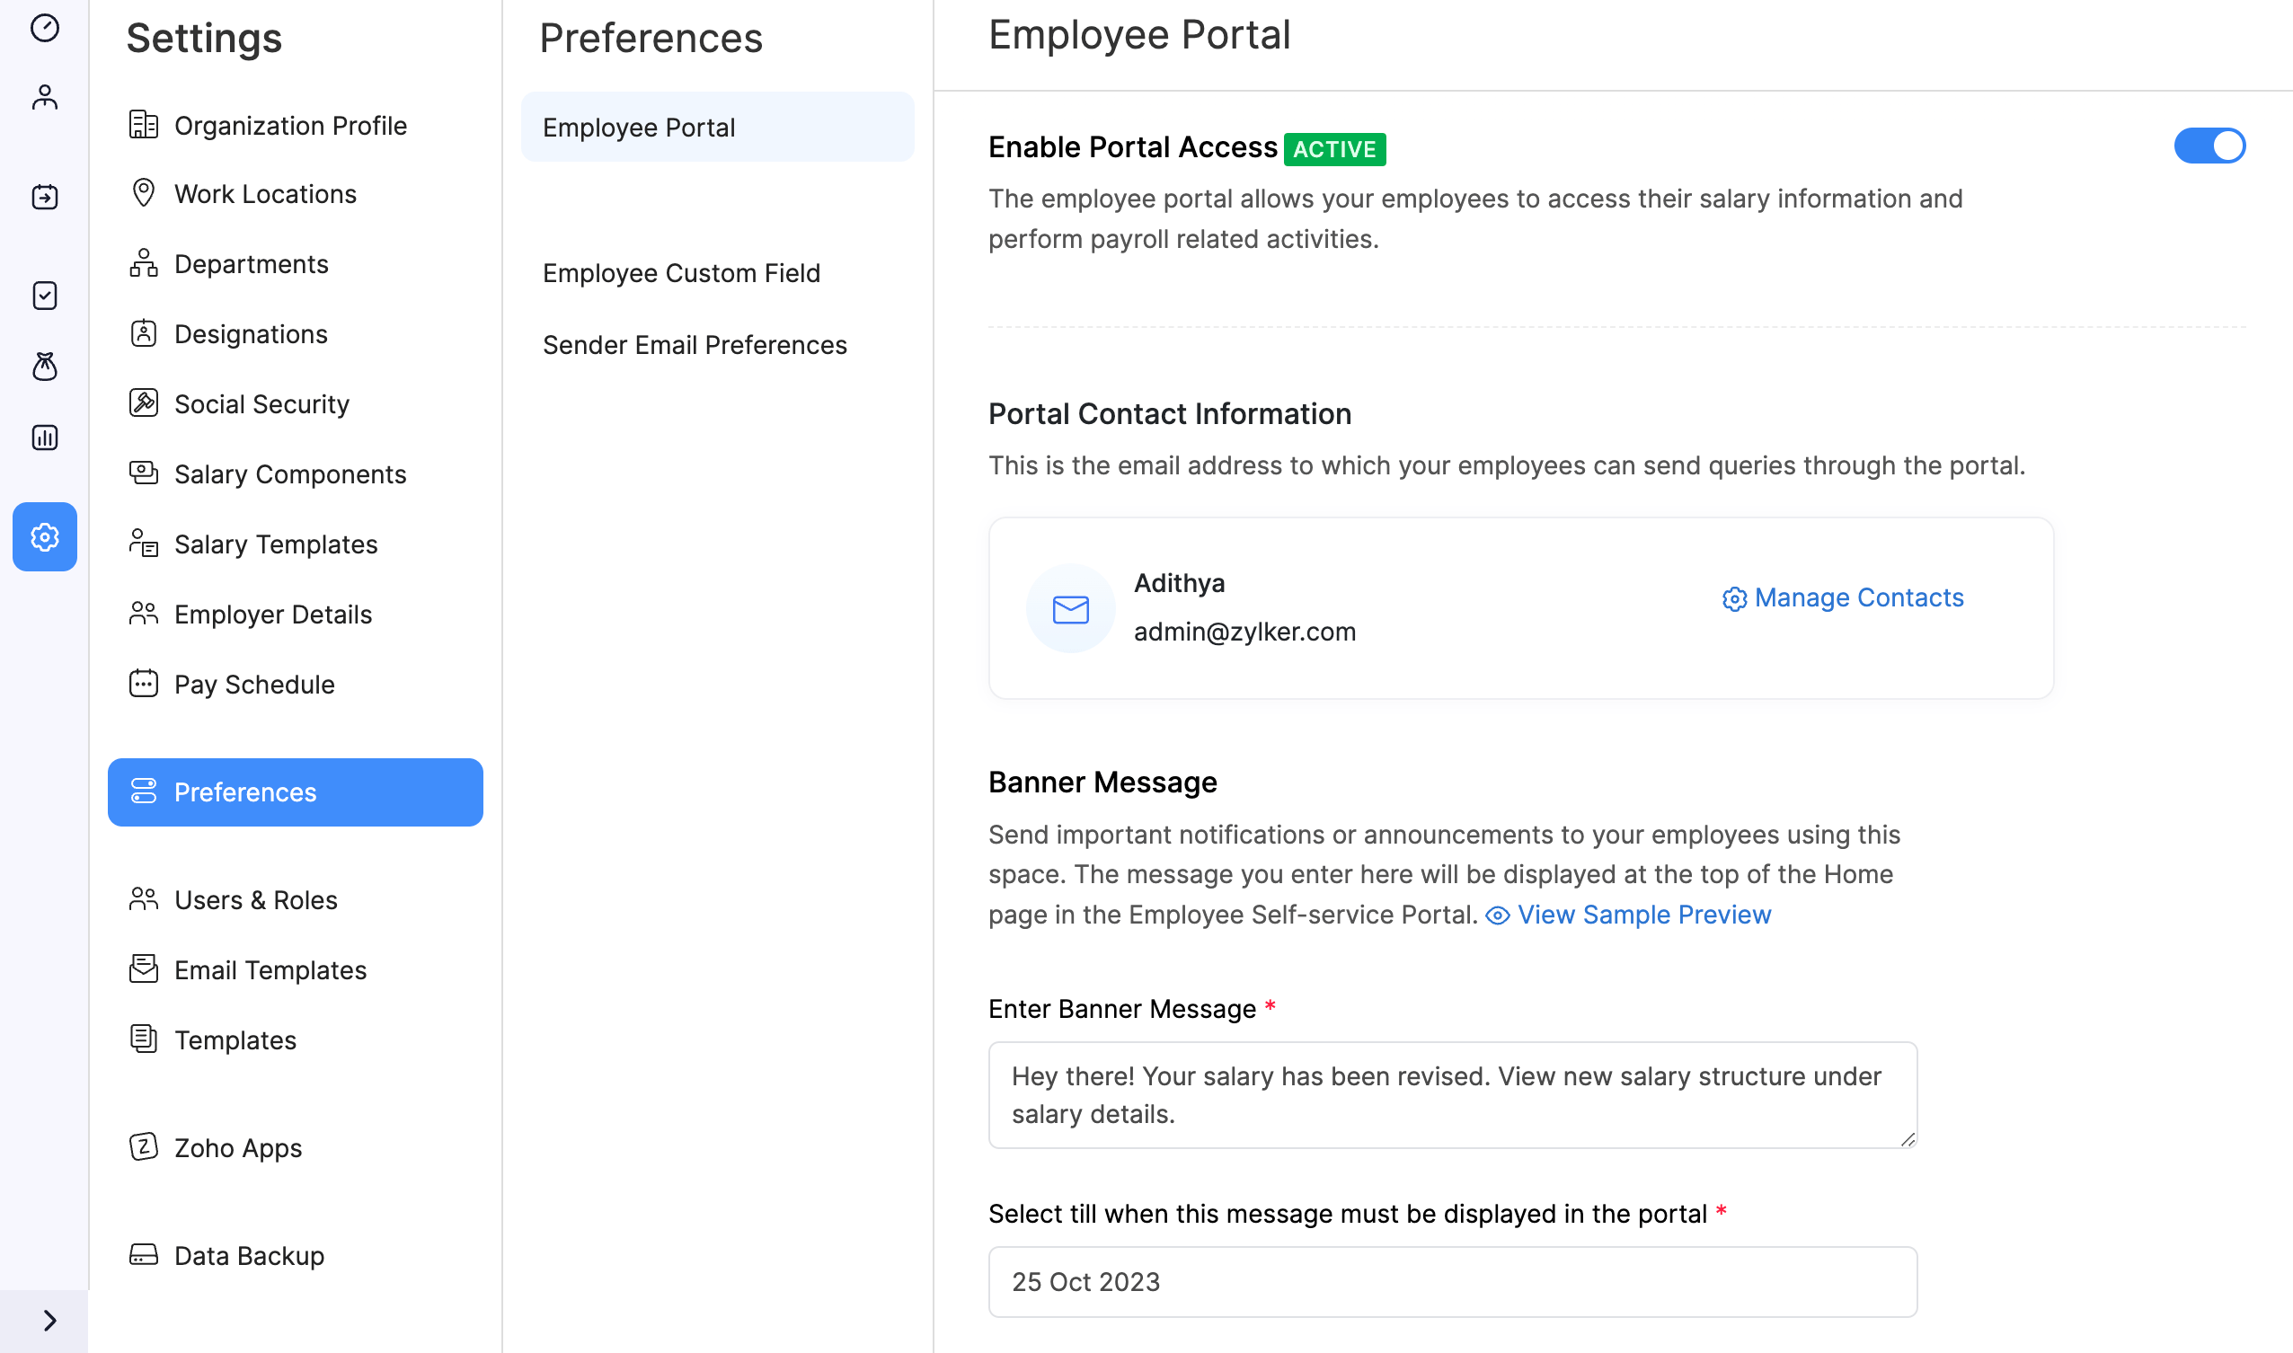Expand the left navigation rail with chevron
Image resolution: width=2293 pixels, height=1353 pixels.
click(x=49, y=1320)
